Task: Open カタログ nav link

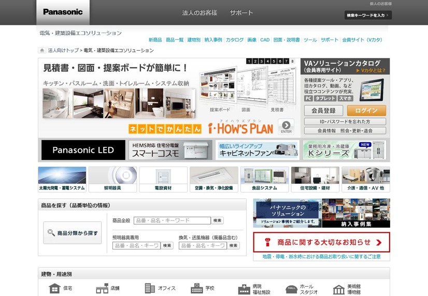Action: 235,40
